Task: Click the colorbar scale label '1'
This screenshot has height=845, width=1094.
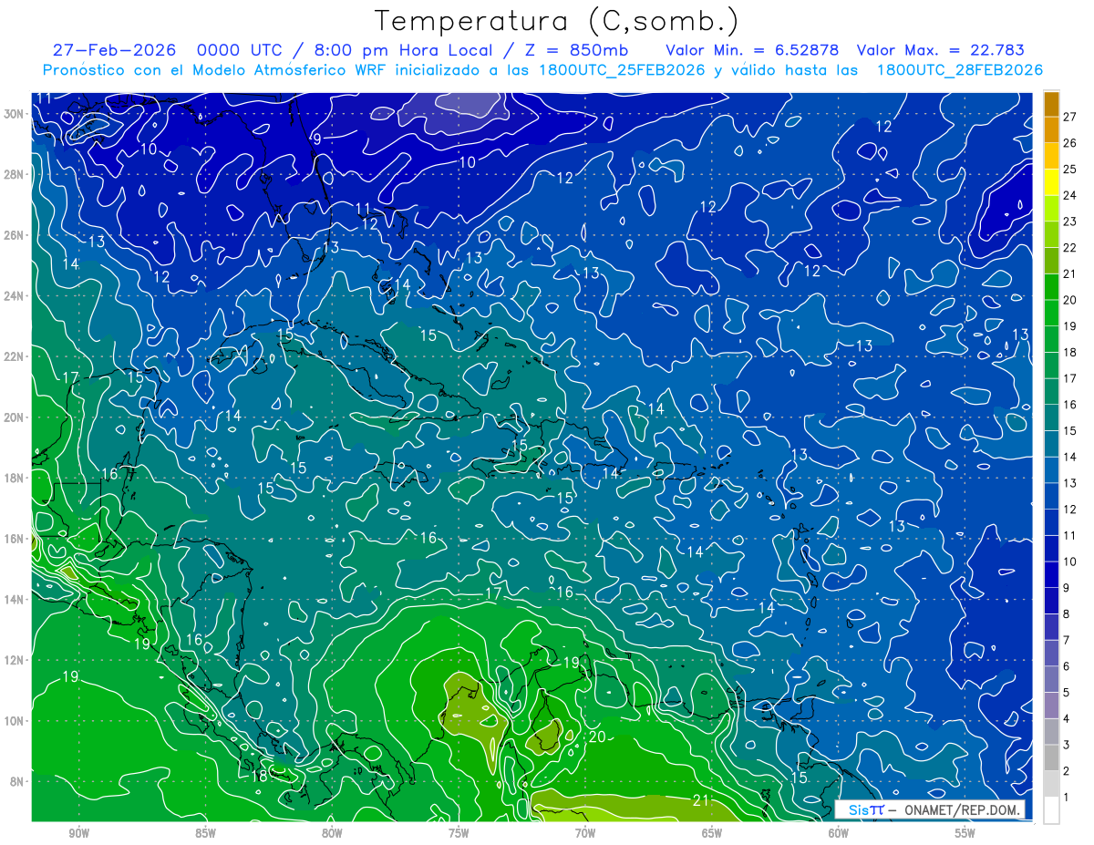Action: [x=1068, y=798]
